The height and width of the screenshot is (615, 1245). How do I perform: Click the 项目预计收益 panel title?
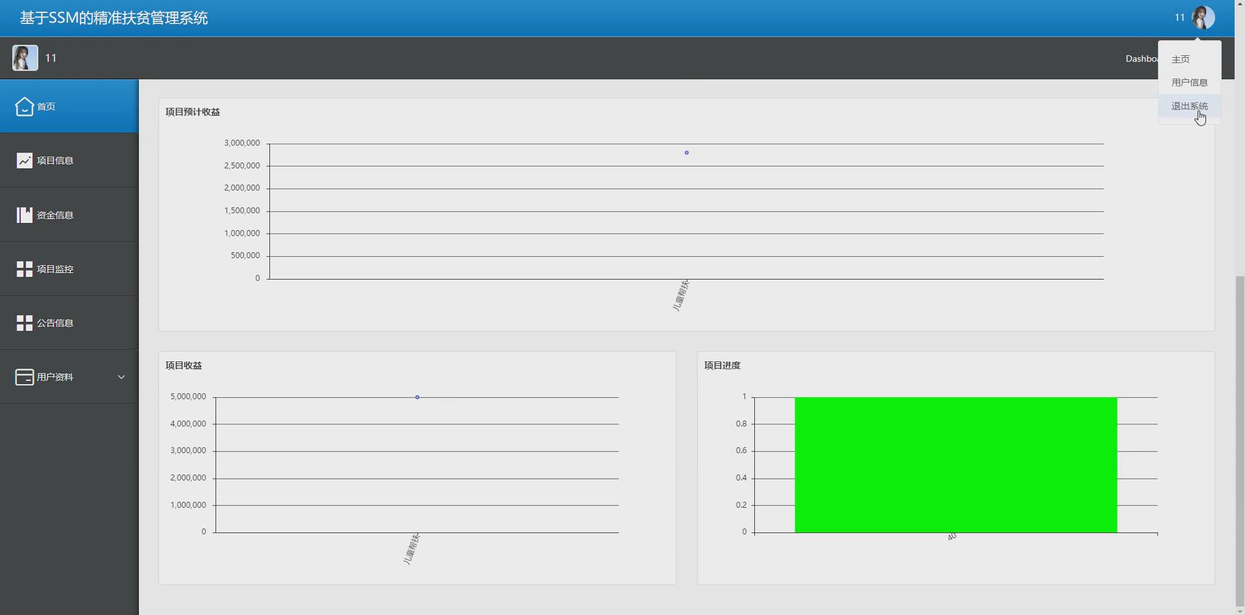pos(193,112)
